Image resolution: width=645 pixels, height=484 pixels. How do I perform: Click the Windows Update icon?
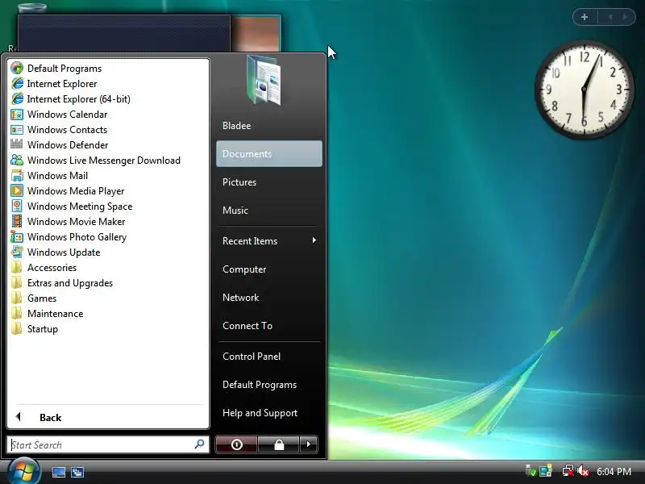coord(17,252)
